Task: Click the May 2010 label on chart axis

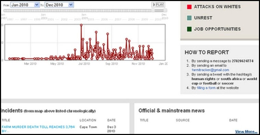Action: coord(57,64)
